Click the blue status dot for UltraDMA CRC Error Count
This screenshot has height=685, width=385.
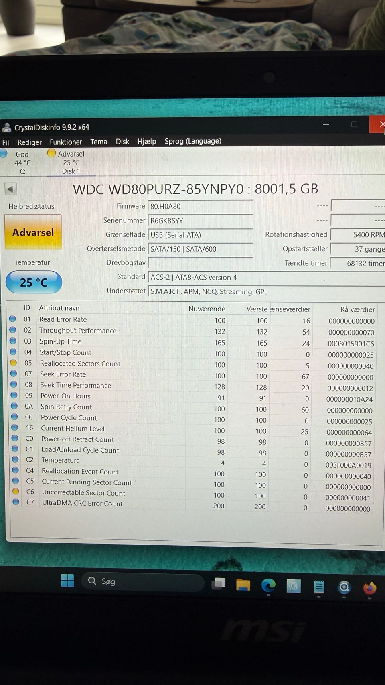[16, 502]
